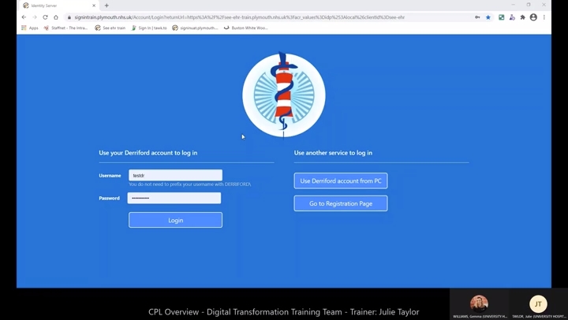Click Go to Registration Page button
Image resolution: width=568 pixels, height=320 pixels.
pyautogui.click(x=341, y=203)
